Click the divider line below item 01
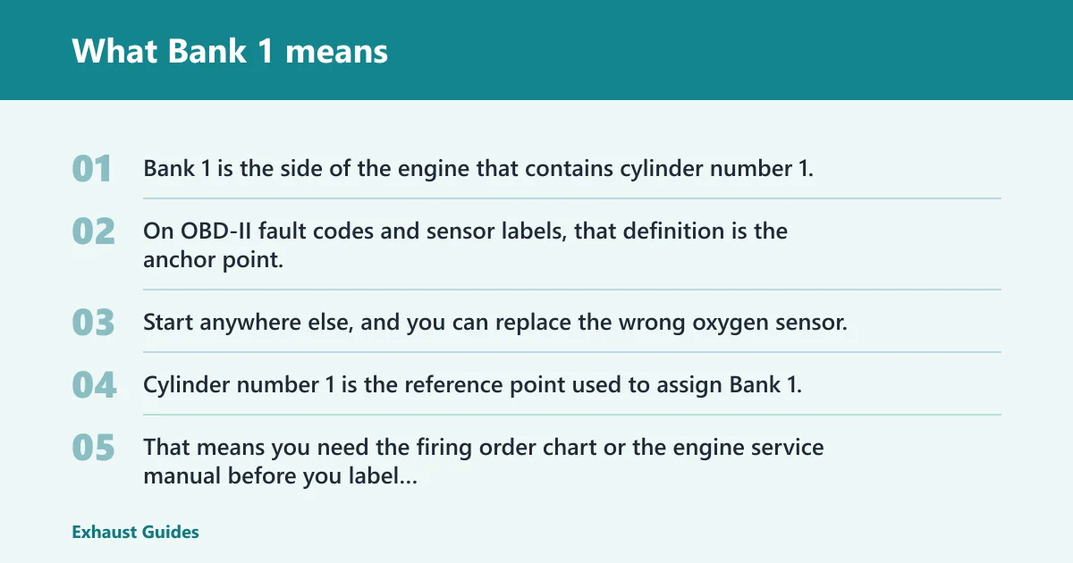Image resolution: width=1073 pixels, height=563 pixels. 572,198
